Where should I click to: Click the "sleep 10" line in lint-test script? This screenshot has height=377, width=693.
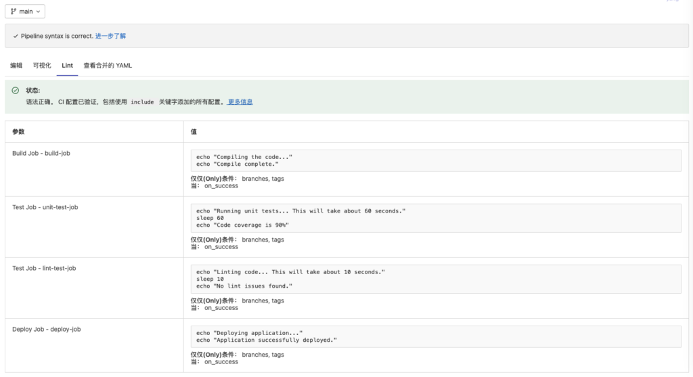click(210, 279)
